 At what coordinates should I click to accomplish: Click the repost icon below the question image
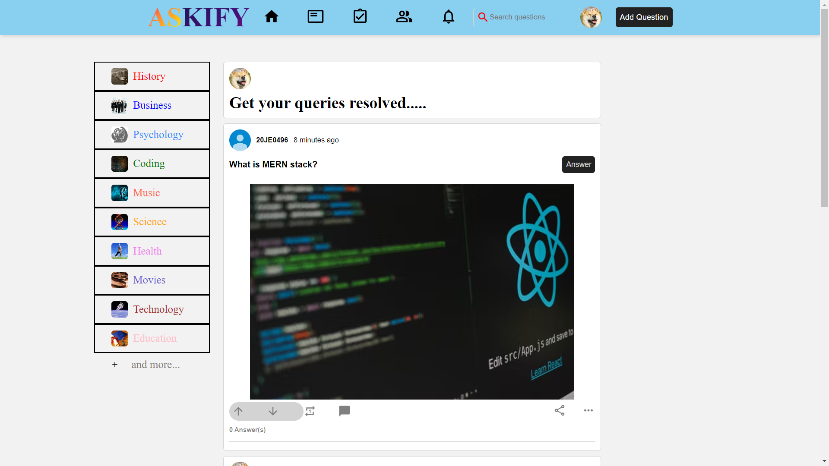(x=310, y=411)
